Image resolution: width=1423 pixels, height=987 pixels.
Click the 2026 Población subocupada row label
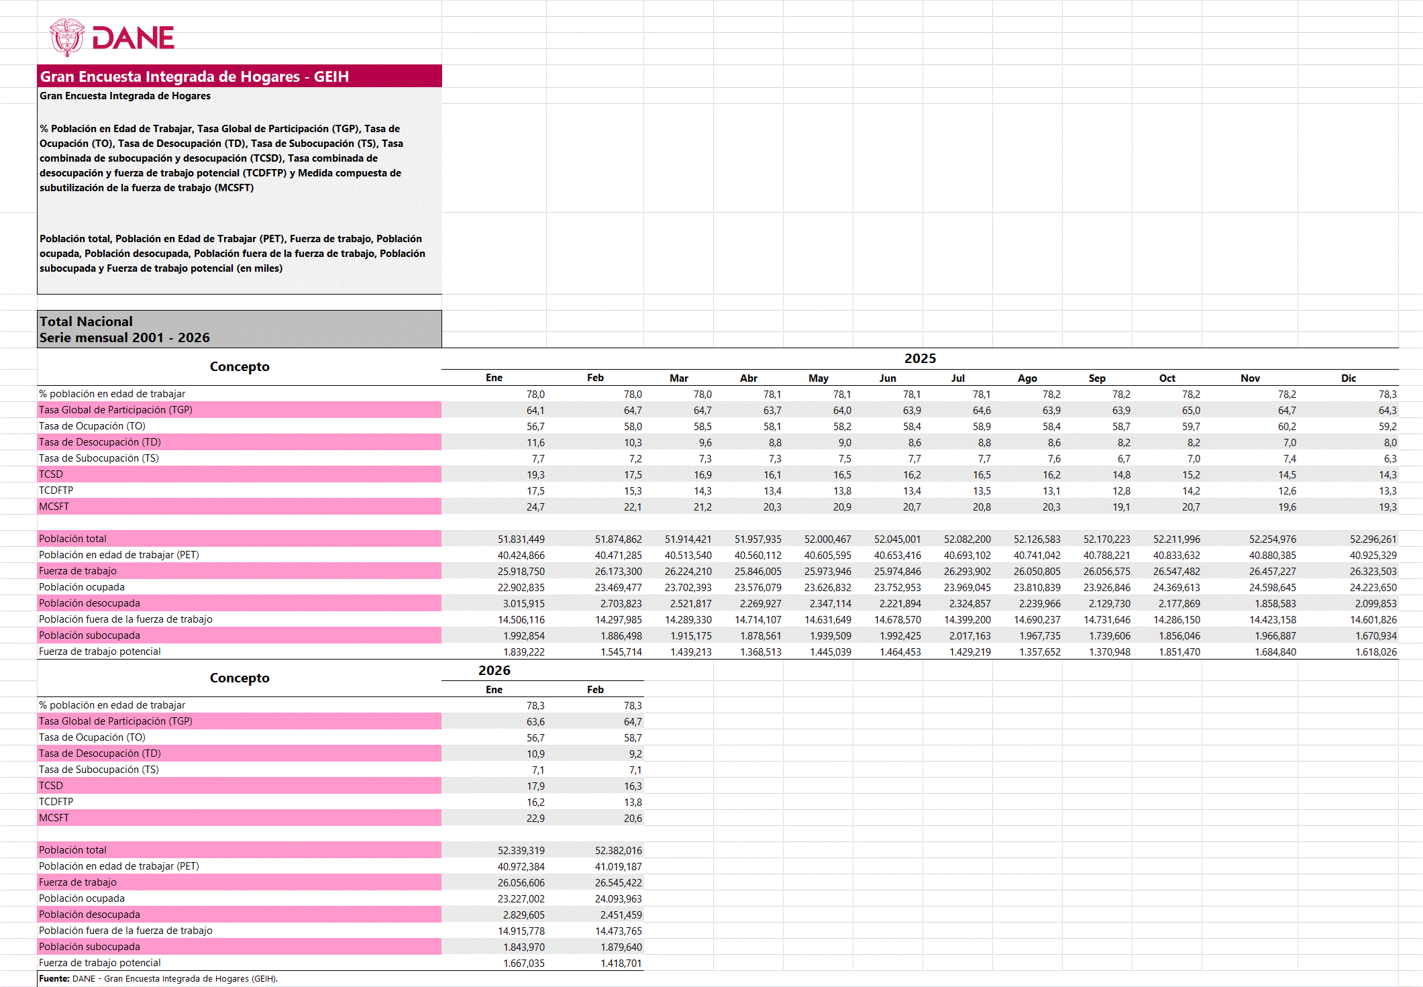point(89,947)
